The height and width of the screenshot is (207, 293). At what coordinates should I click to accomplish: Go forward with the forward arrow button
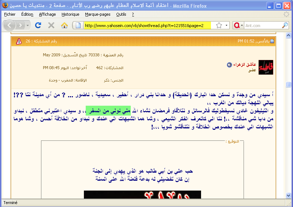(21, 25)
